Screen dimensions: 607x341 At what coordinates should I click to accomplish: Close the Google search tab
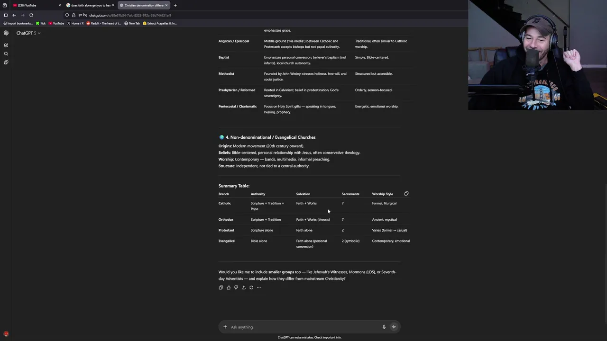[113, 5]
